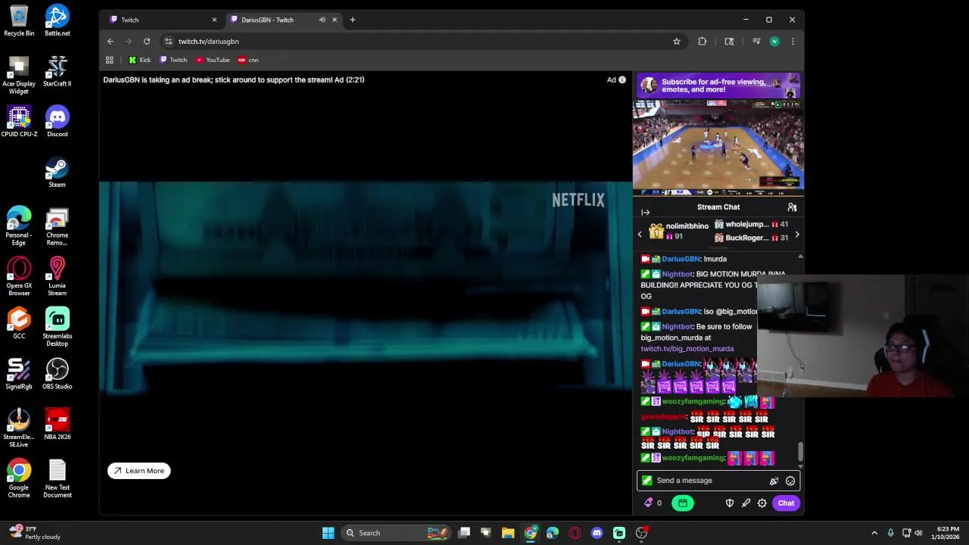The image size is (969, 545).
Task: View site information icon in address bar
Action: [x=168, y=42]
